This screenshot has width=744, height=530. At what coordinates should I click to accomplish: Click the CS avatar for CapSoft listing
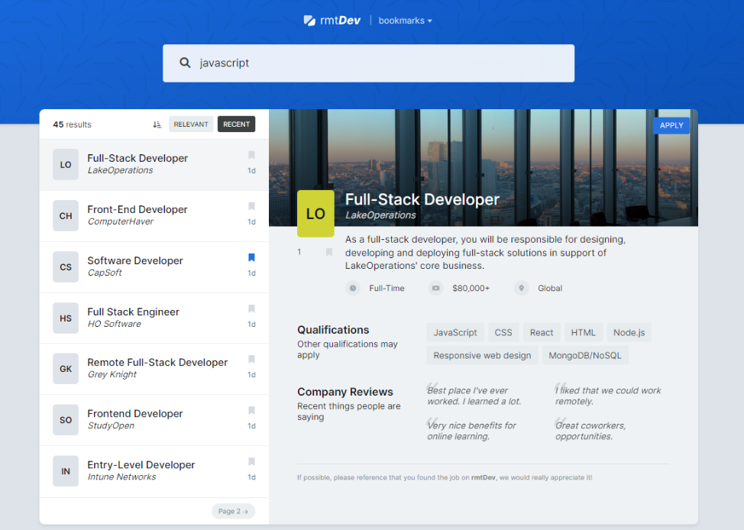[66, 267]
